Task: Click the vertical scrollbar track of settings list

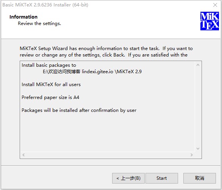Action: pyautogui.click(x=198, y=107)
